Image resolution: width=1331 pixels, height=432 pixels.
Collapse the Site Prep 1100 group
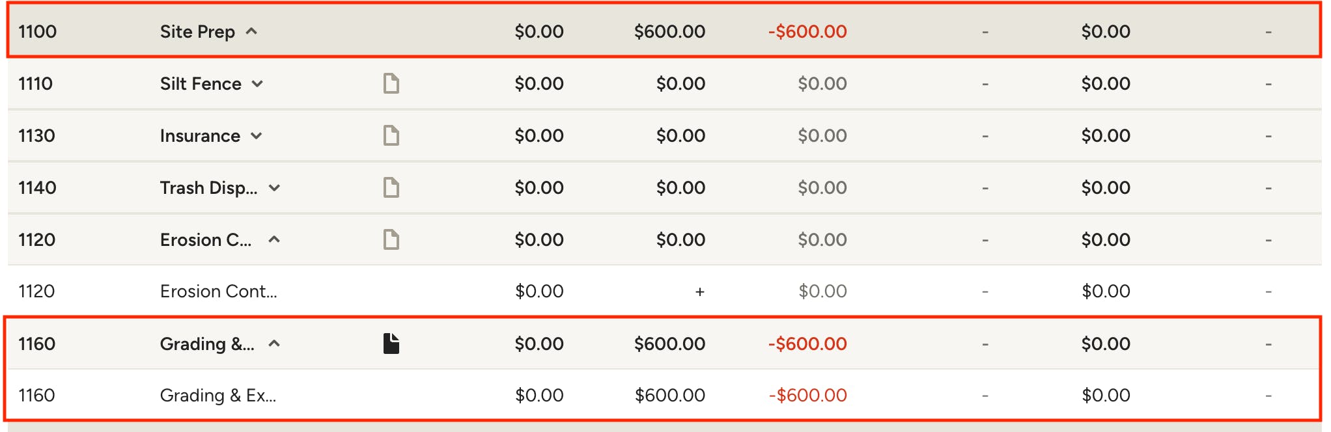coord(251,31)
